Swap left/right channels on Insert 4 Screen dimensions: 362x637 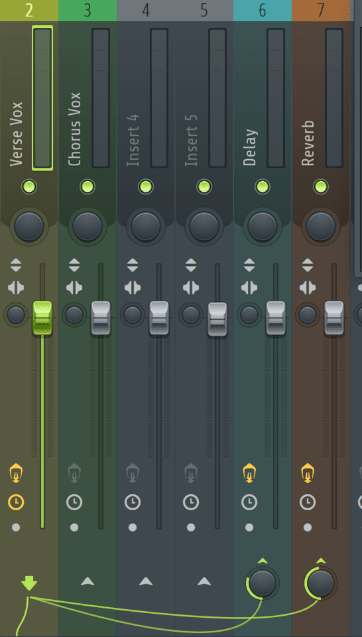(133, 288)
